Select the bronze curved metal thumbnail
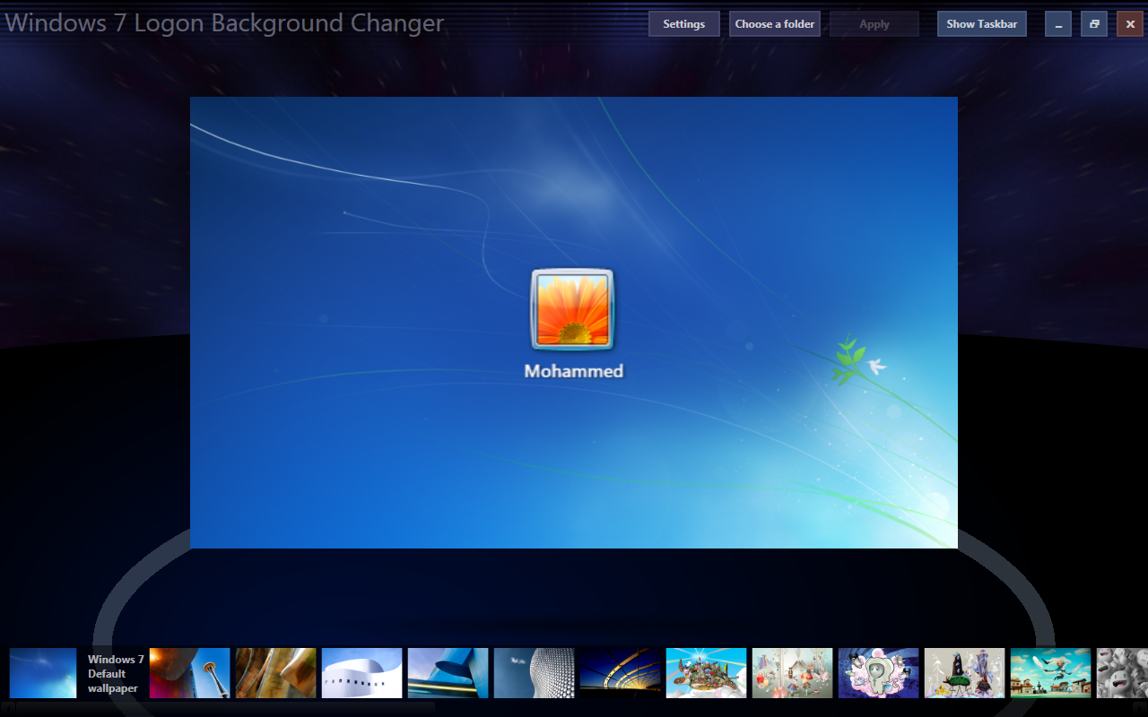 pos(276,673)
